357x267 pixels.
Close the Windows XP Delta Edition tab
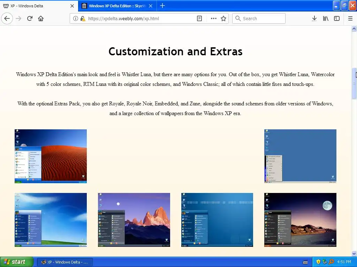point(151,6)
